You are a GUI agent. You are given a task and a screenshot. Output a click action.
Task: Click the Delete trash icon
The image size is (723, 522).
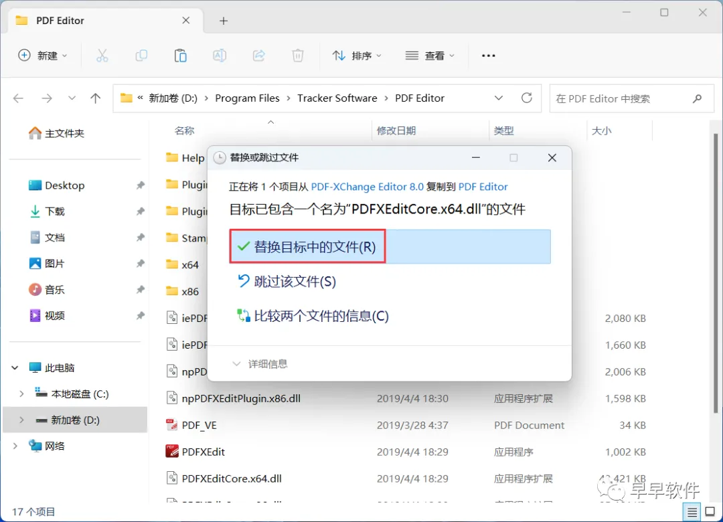[x=298, y=56]
